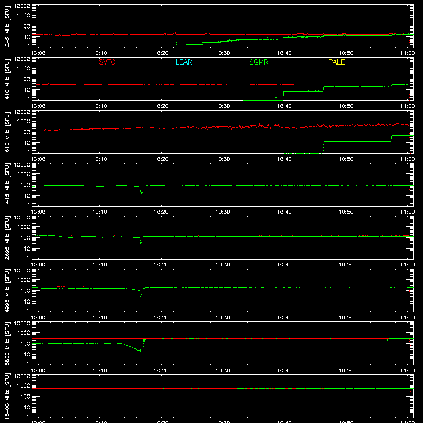Click the 10:40 tick under the 1415 MHz plot
The image size is (423, 423).
[284, 212]
